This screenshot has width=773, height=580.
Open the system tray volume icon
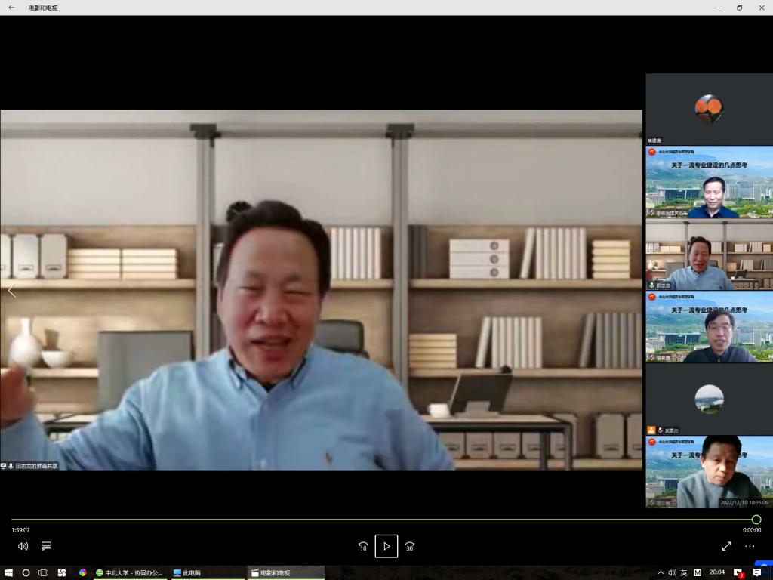coord(672,572)
